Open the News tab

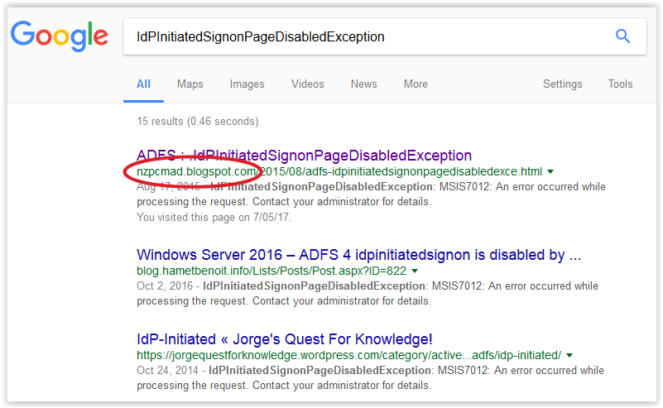[x=363, y=84]
